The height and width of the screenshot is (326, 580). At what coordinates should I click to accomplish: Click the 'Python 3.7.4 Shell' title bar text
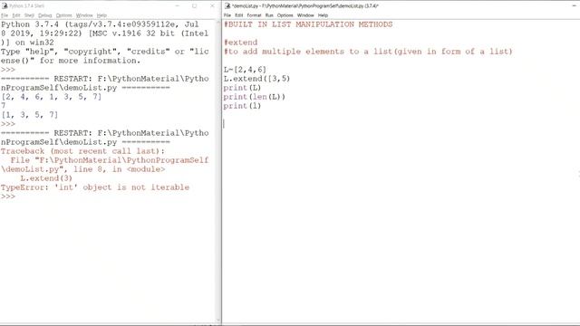point(26,6)
